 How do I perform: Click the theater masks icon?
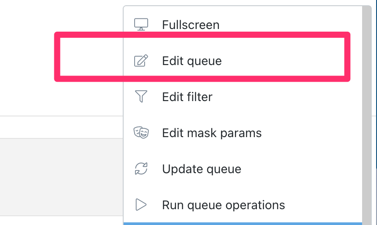click(x=141, y=133)
